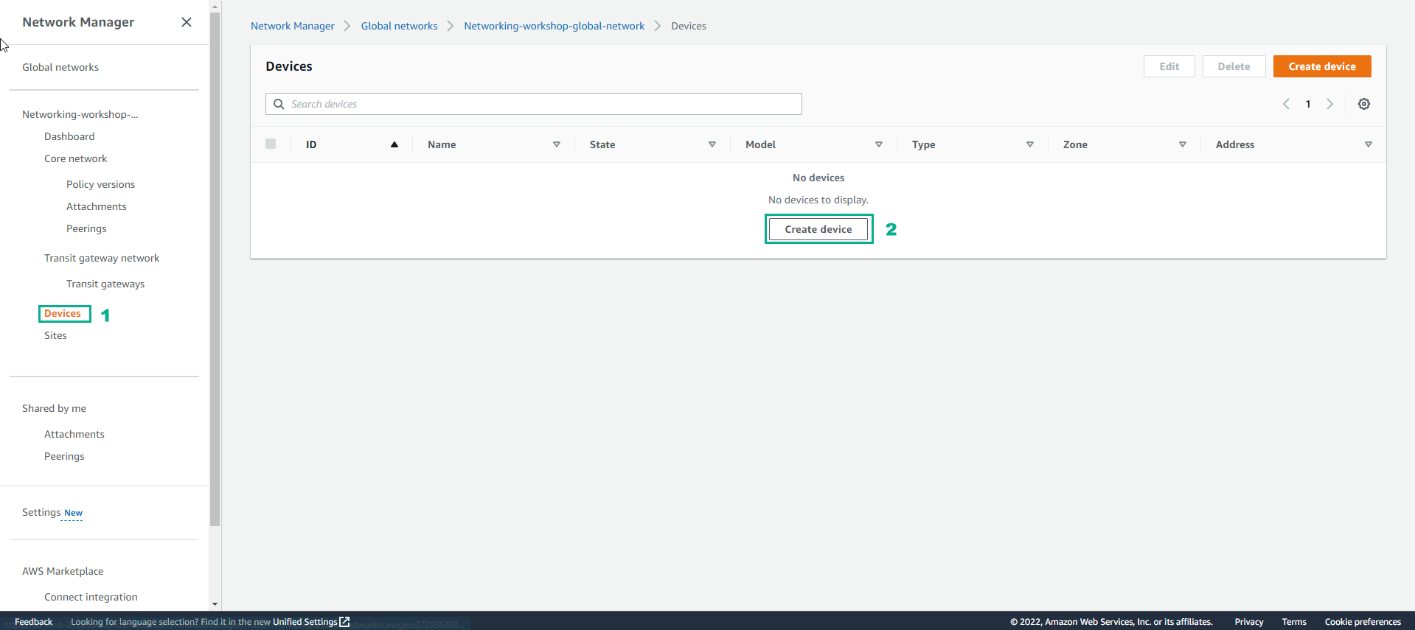Click sidebar scroll down arrow

[215, 604]
